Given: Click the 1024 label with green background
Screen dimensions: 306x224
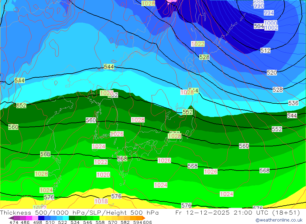Looking at the screenshot, I should [46, 190].
